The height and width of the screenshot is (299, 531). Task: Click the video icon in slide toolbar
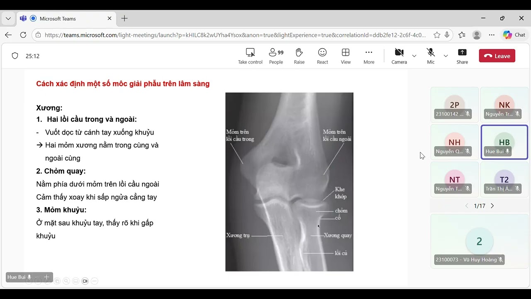pos(85,281)
